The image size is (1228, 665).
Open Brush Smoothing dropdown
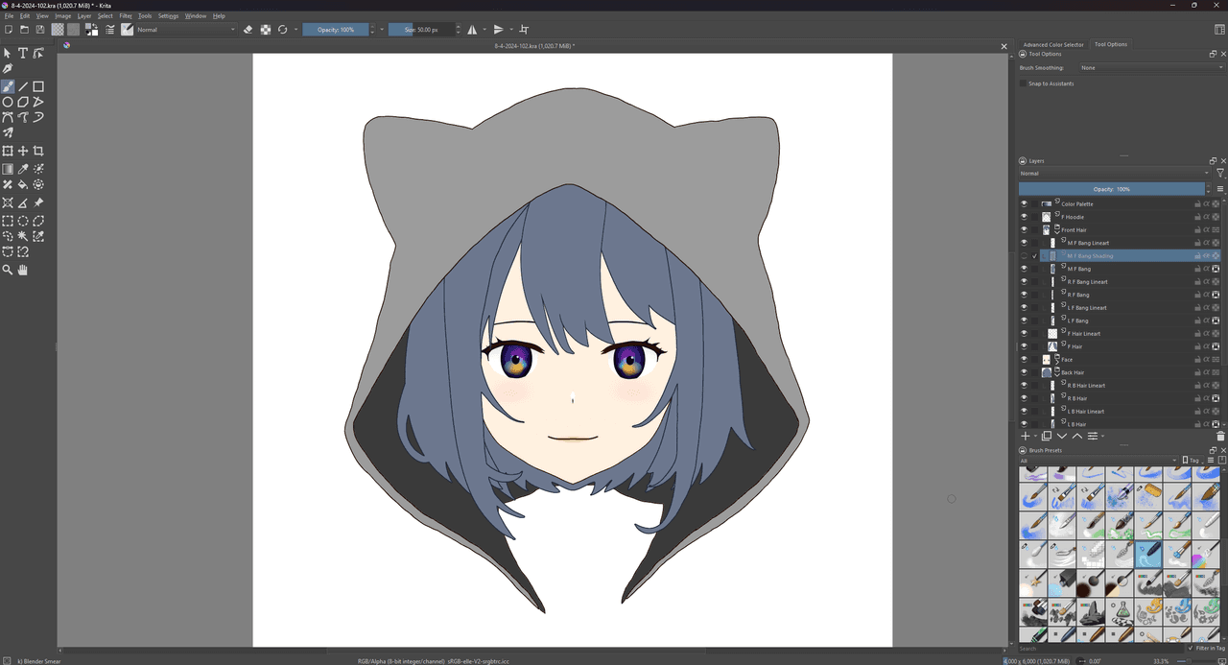tap(1146, 68)
